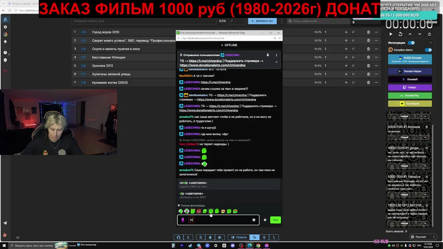The height and width of the screenshot is (249, 443).
Task: Open settings gear in left sidebar
Action: tap(5, 27)
